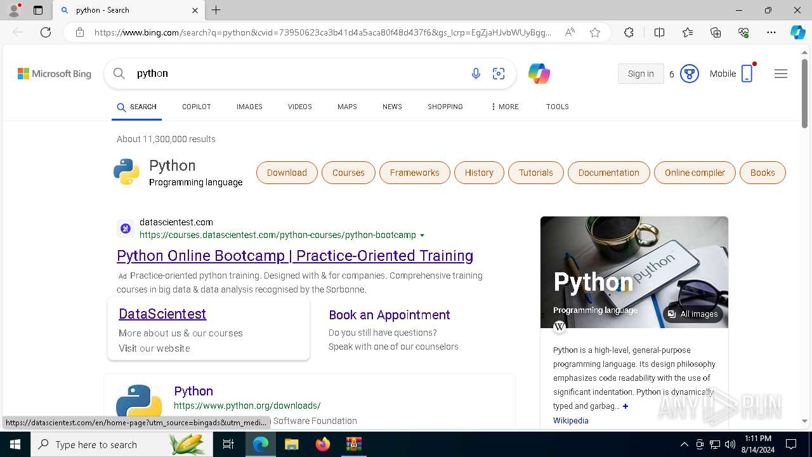Switch to the SHOPPING tab
The width and height of the screenshot is (812, 457).
(x=445, y=107)
